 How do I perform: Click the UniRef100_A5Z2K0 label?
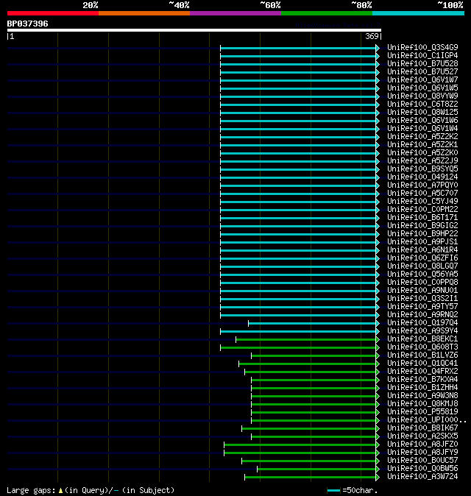click(x=422, y=153)
